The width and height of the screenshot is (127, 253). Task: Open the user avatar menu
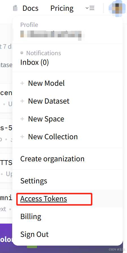tap(117, 8)
